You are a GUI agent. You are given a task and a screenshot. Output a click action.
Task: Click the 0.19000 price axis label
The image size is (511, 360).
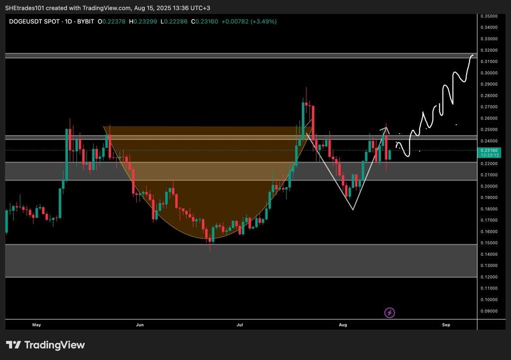tap(489, 197)
